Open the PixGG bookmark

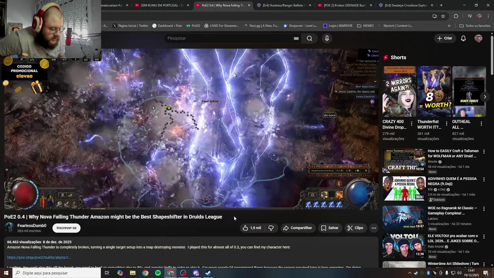click(x=193, y=26)
